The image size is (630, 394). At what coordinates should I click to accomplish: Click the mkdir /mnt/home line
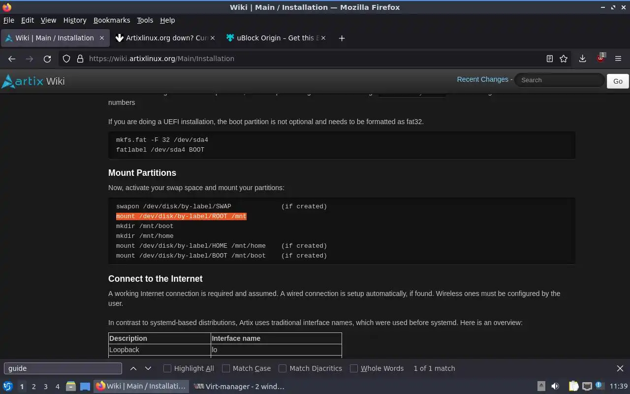[x=145, y=236]
